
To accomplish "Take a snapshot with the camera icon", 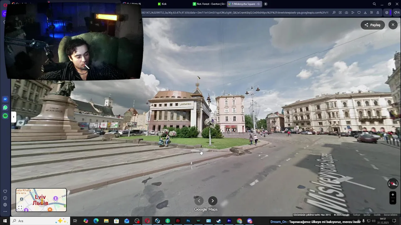I will (x=346, y=12).
